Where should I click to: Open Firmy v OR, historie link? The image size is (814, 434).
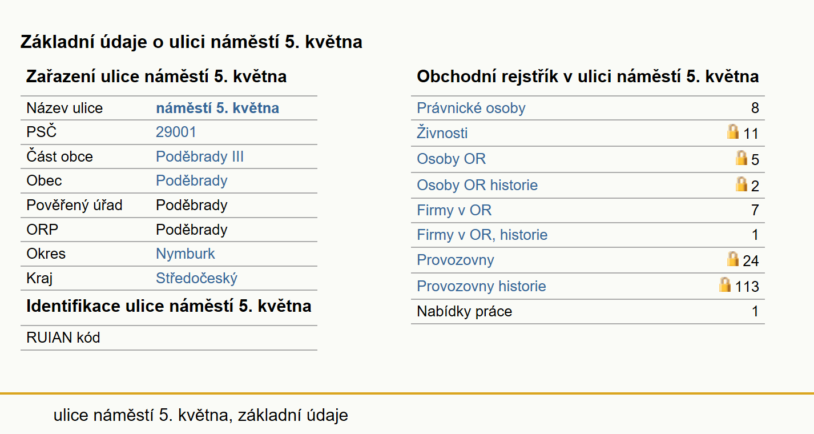click(482, 235)
